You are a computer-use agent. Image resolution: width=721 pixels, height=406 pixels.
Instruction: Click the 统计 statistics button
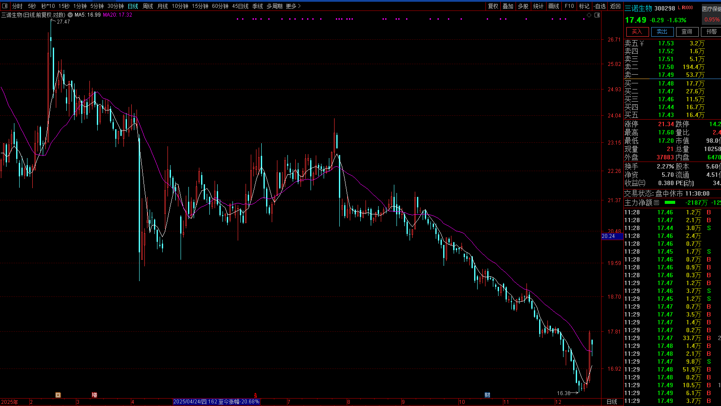[x=539, y=6]
